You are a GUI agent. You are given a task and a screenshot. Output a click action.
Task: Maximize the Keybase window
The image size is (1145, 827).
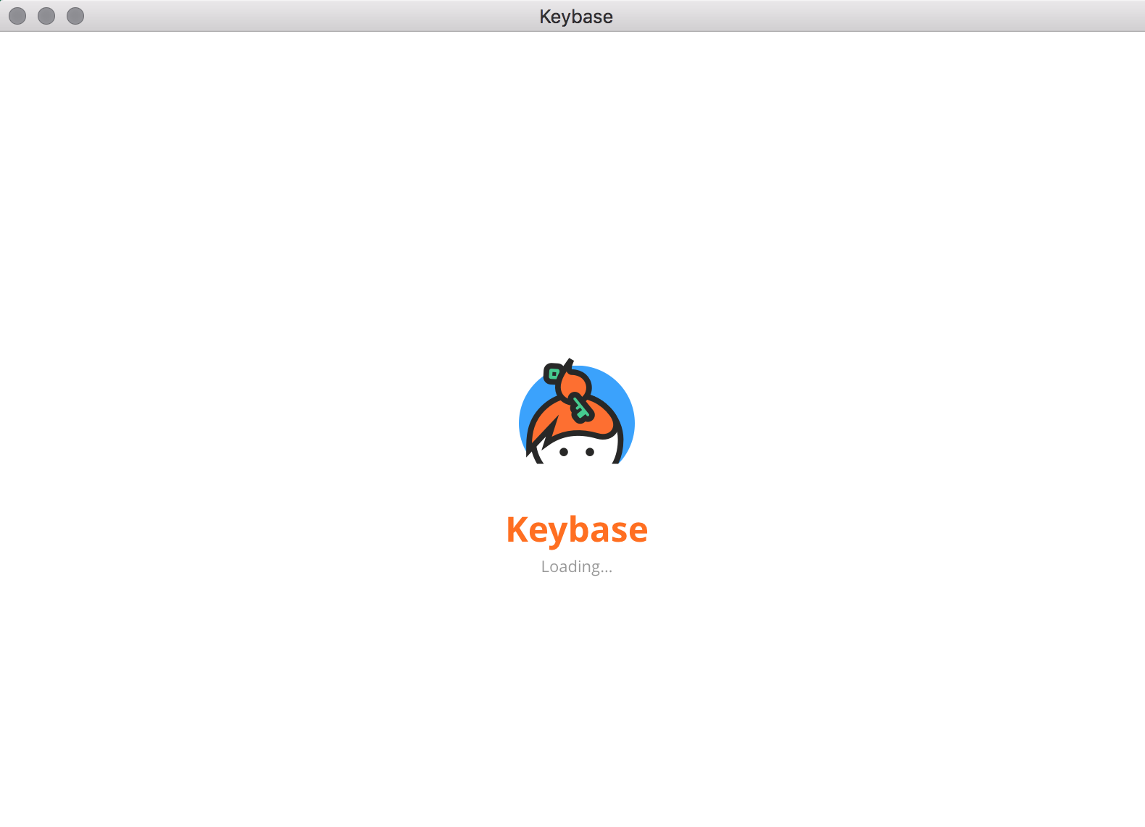pyautogui.click(x=75, y=16)
